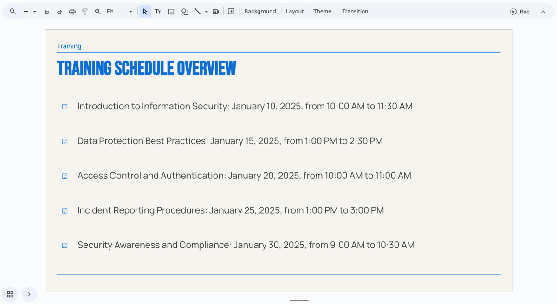The width and height of the screenshot is (557, 304).
Task: Click the Introduction to Information Security line
Action: coord(245,106)
